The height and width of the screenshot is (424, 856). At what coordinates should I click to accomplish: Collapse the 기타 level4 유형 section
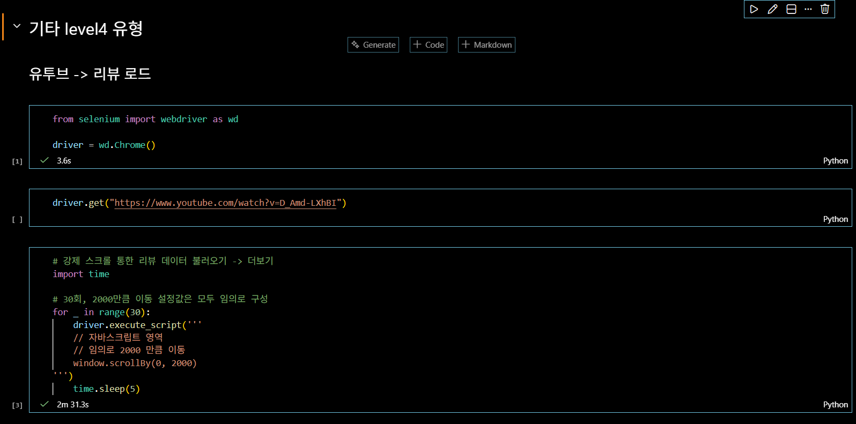click(17, 26)
